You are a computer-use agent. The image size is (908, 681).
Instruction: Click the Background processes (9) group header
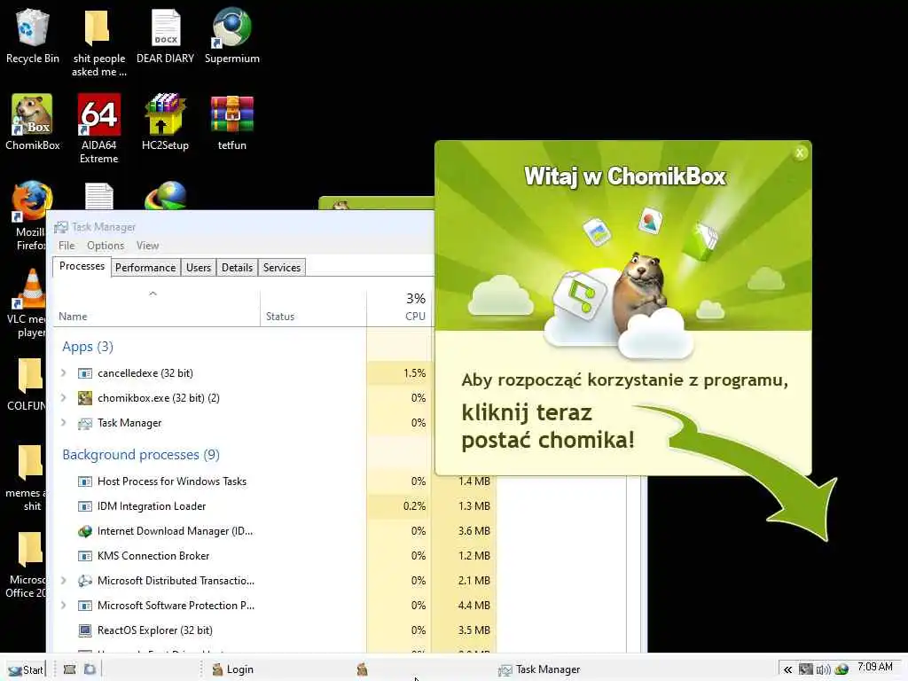(141, 455)
